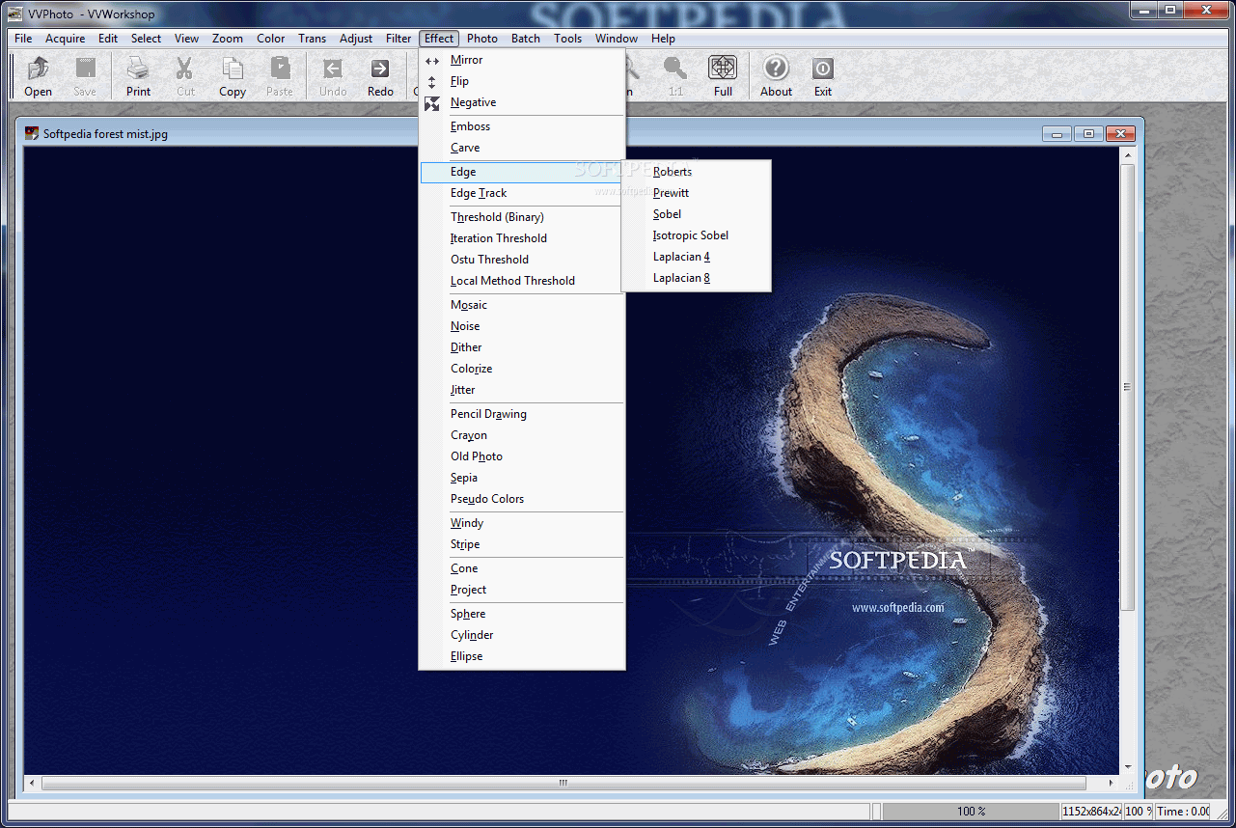Open the Filter menu
The width and height of the screenshot is (1236, 828).
point(398,39)
